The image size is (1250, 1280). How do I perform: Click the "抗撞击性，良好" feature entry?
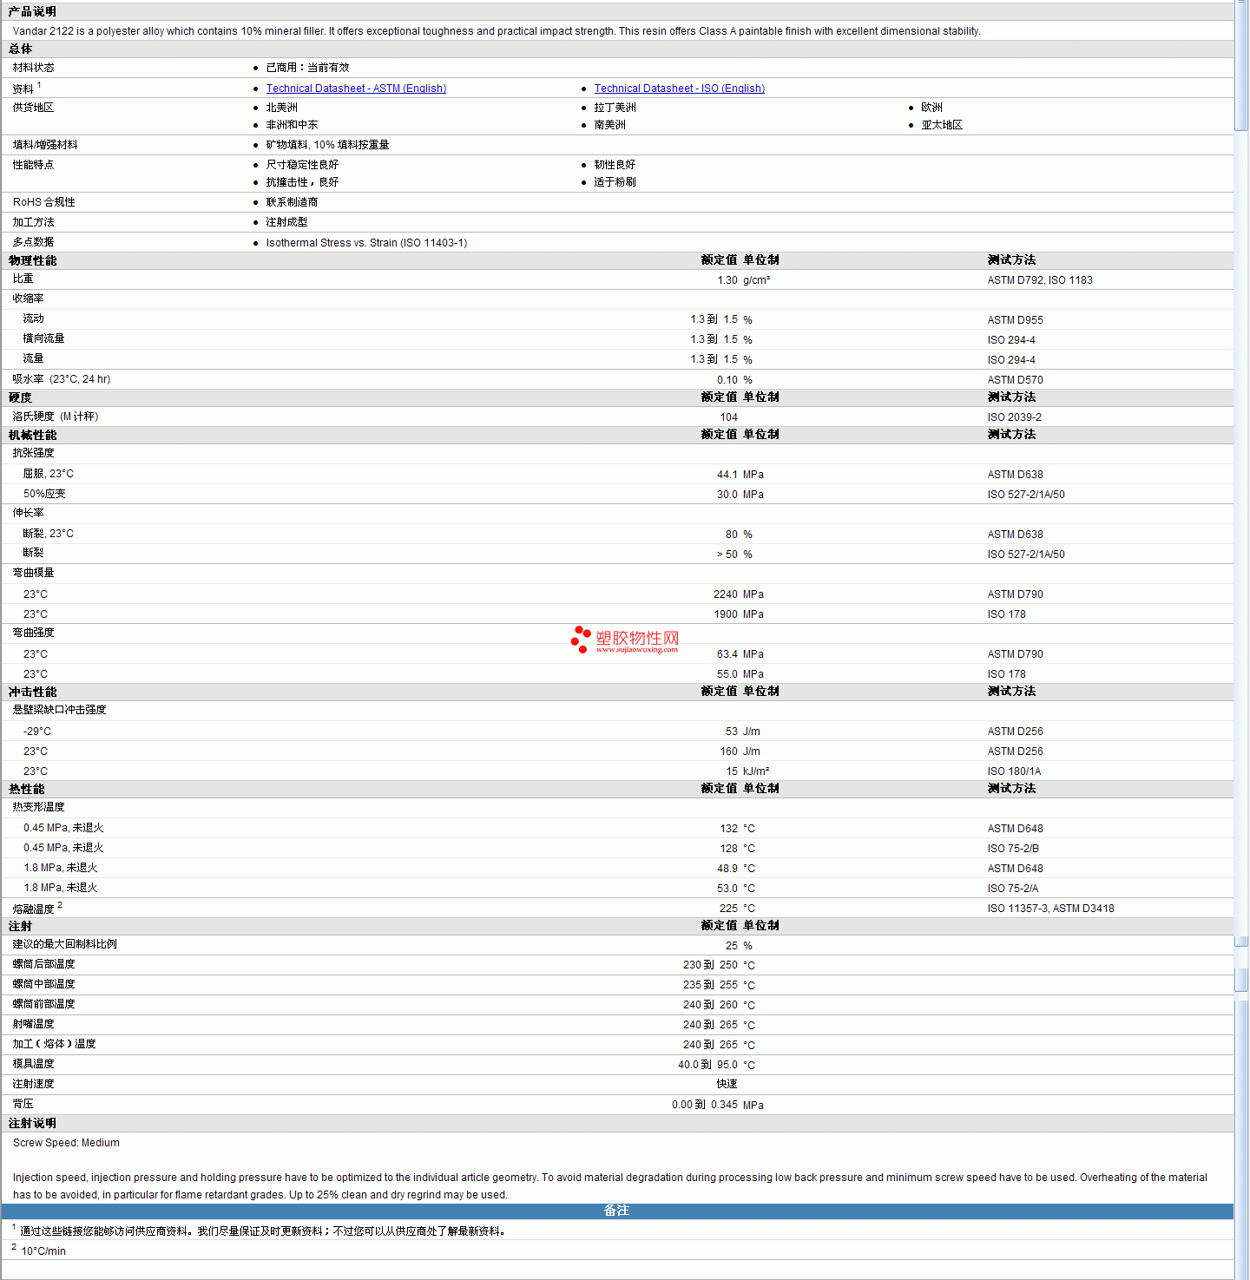pos(303,182)
